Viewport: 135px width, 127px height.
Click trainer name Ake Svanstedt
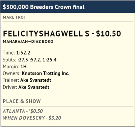point(36,80)
